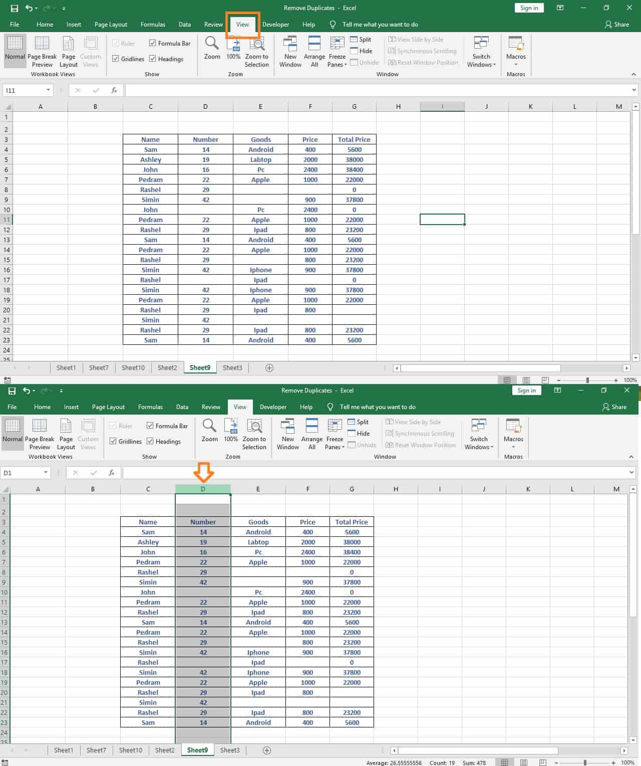Click the Sign in button
This screenshot has height=766, width=641.
[529, 8]
